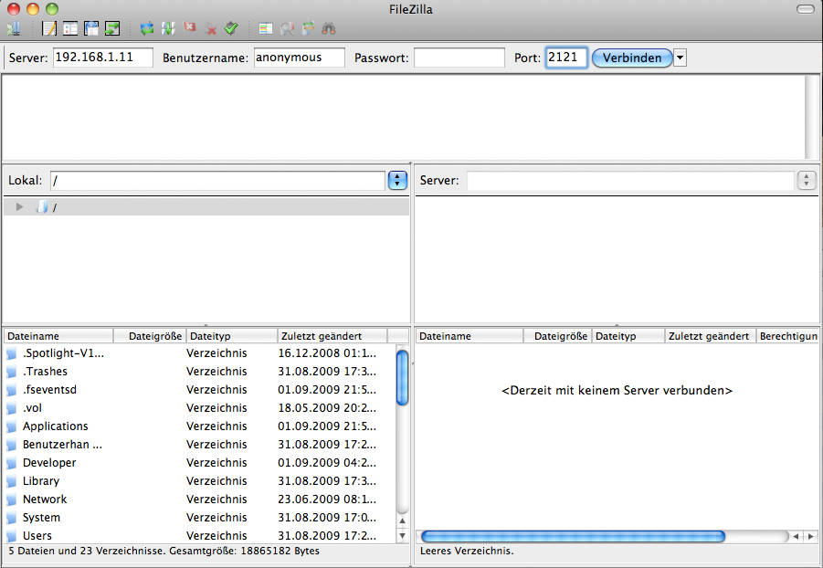Image resolution: width=823 pixels, height=568 pixels.
Task: Sort local list by Zuletzt geändert column
Action: click(x=332, y=336)
